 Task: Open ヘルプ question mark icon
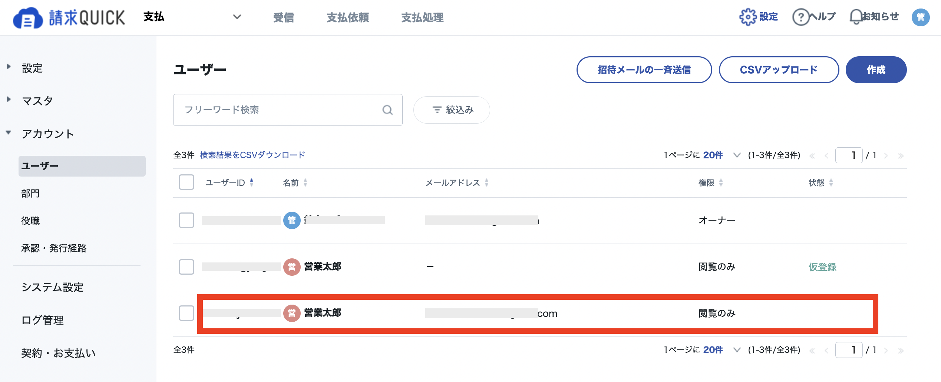(x=800, y=17)
